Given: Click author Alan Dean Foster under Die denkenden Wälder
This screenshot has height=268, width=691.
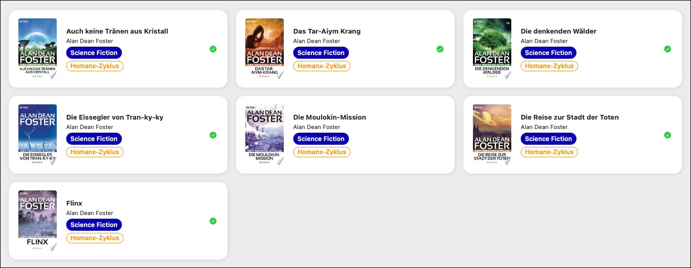Looking at the screenshot, I should point(544,41).
